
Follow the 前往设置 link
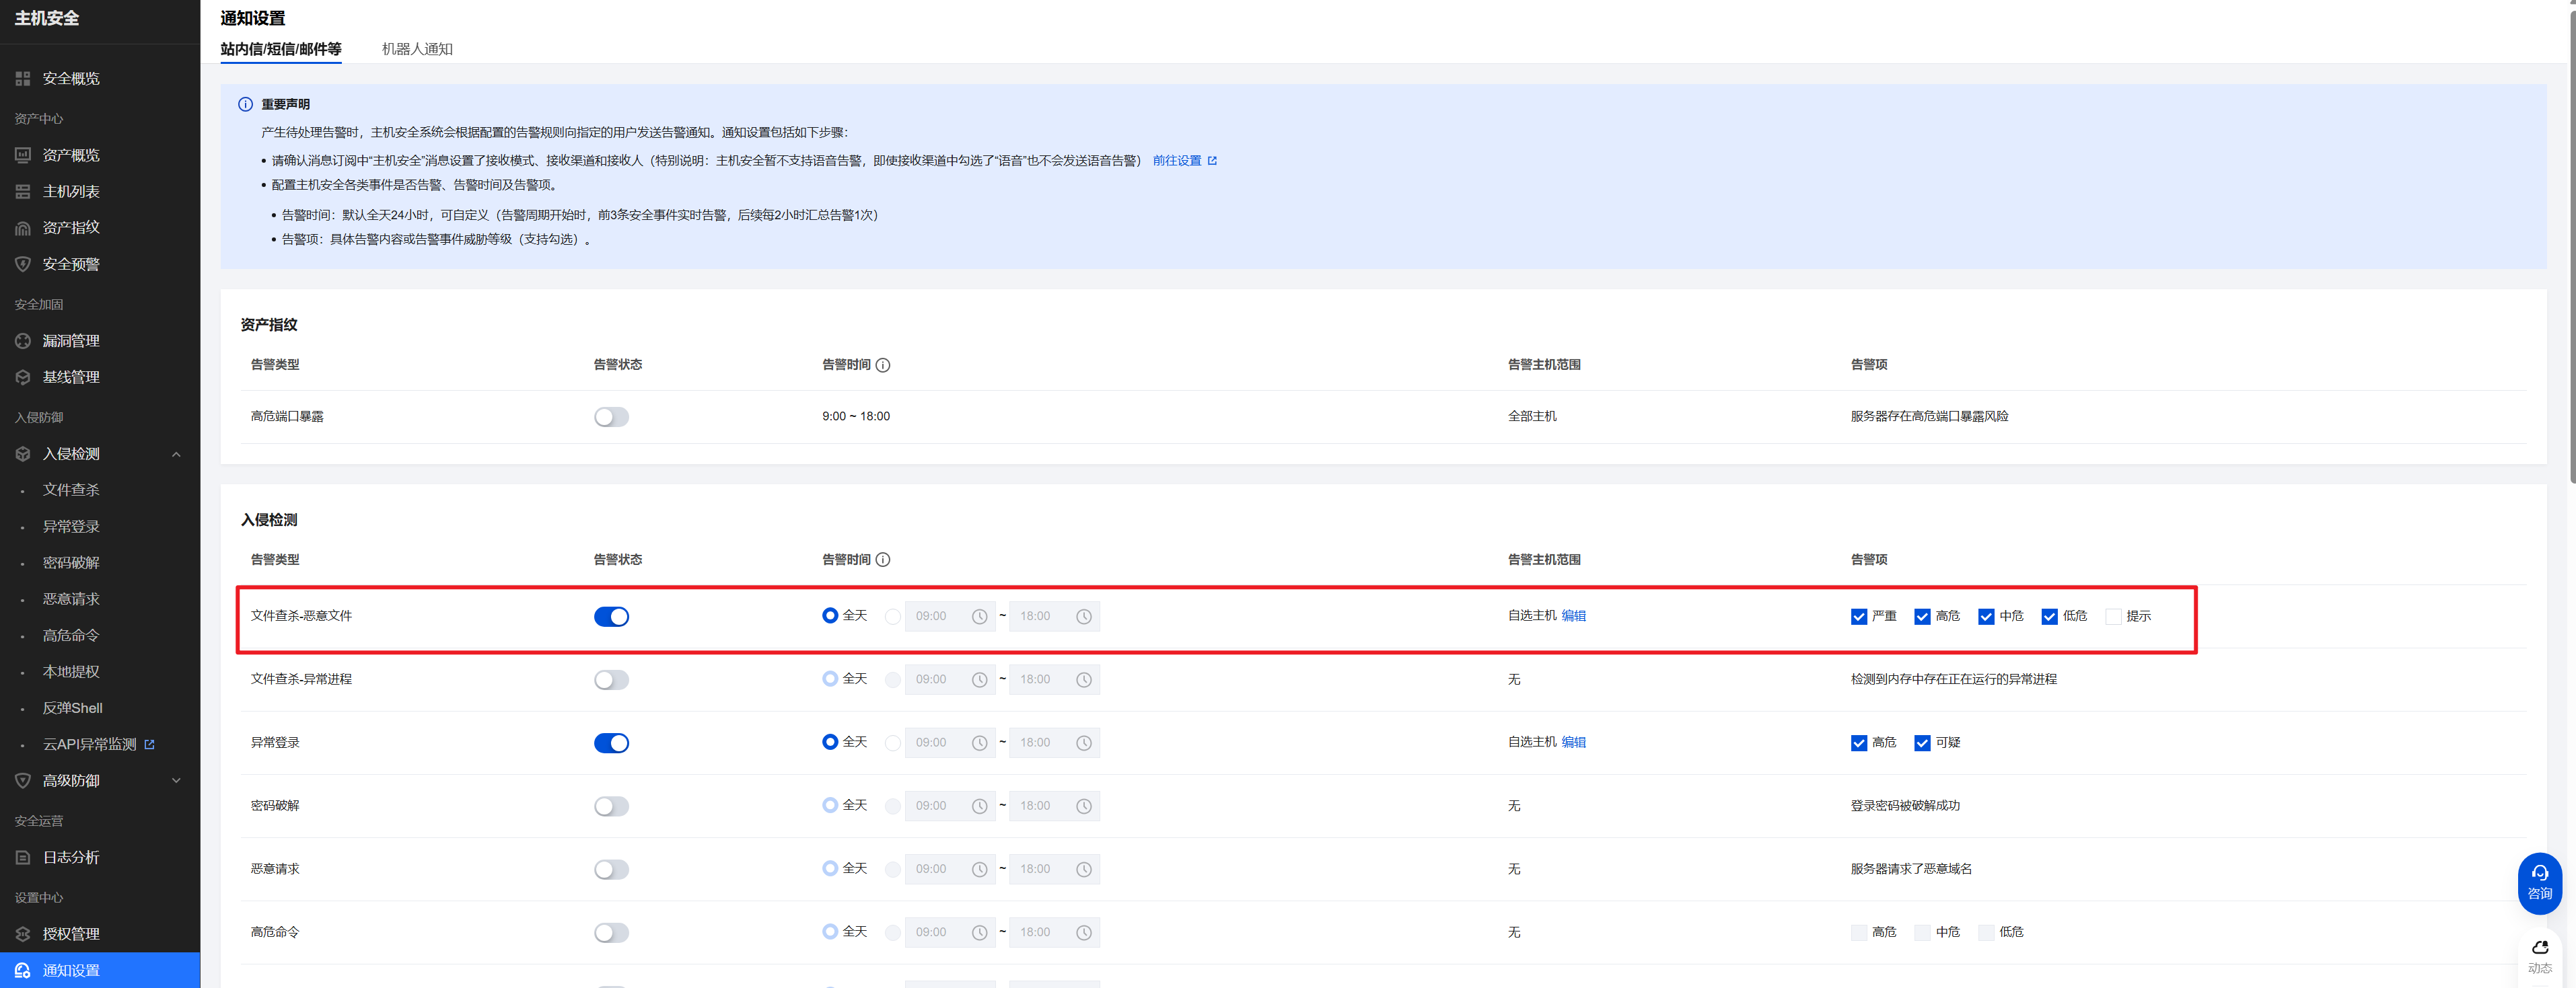tap(1177, 161)
